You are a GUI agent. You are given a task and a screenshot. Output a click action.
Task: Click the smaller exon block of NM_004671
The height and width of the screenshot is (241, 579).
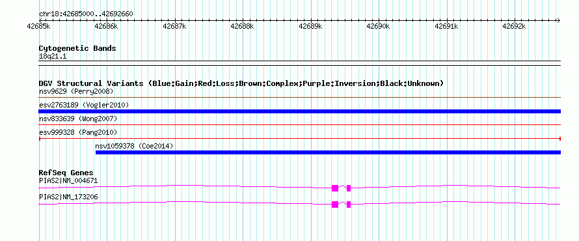(x=349, y=188)
